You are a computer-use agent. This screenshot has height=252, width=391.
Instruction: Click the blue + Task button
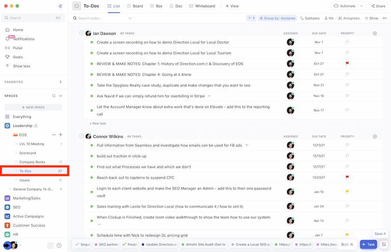click(x=368, y=244)
